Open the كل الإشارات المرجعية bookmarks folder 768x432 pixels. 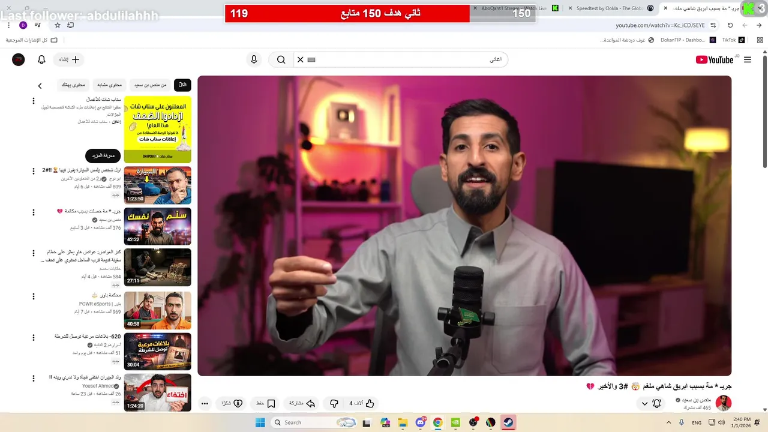click(x=31, y=40)
